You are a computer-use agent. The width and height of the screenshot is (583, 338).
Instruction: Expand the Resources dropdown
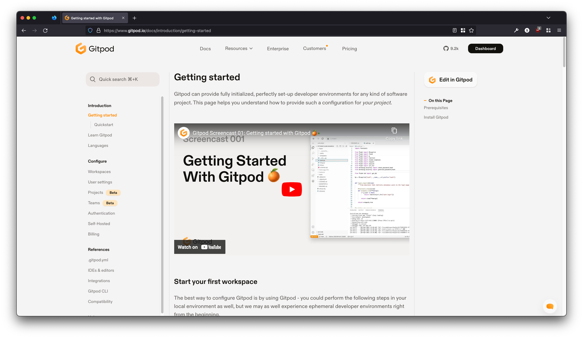tap(238, 48)
